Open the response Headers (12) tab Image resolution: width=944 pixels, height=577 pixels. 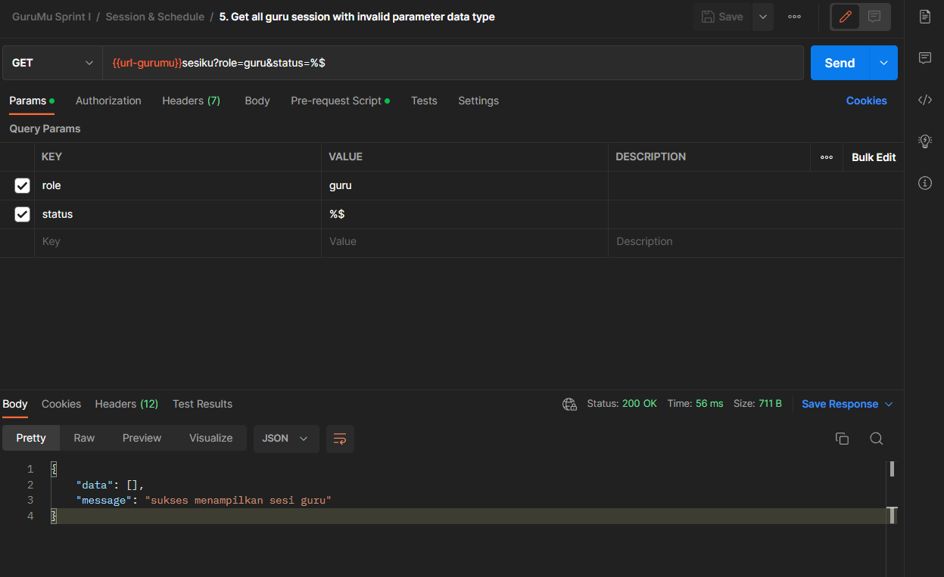(x=126, y=404)
